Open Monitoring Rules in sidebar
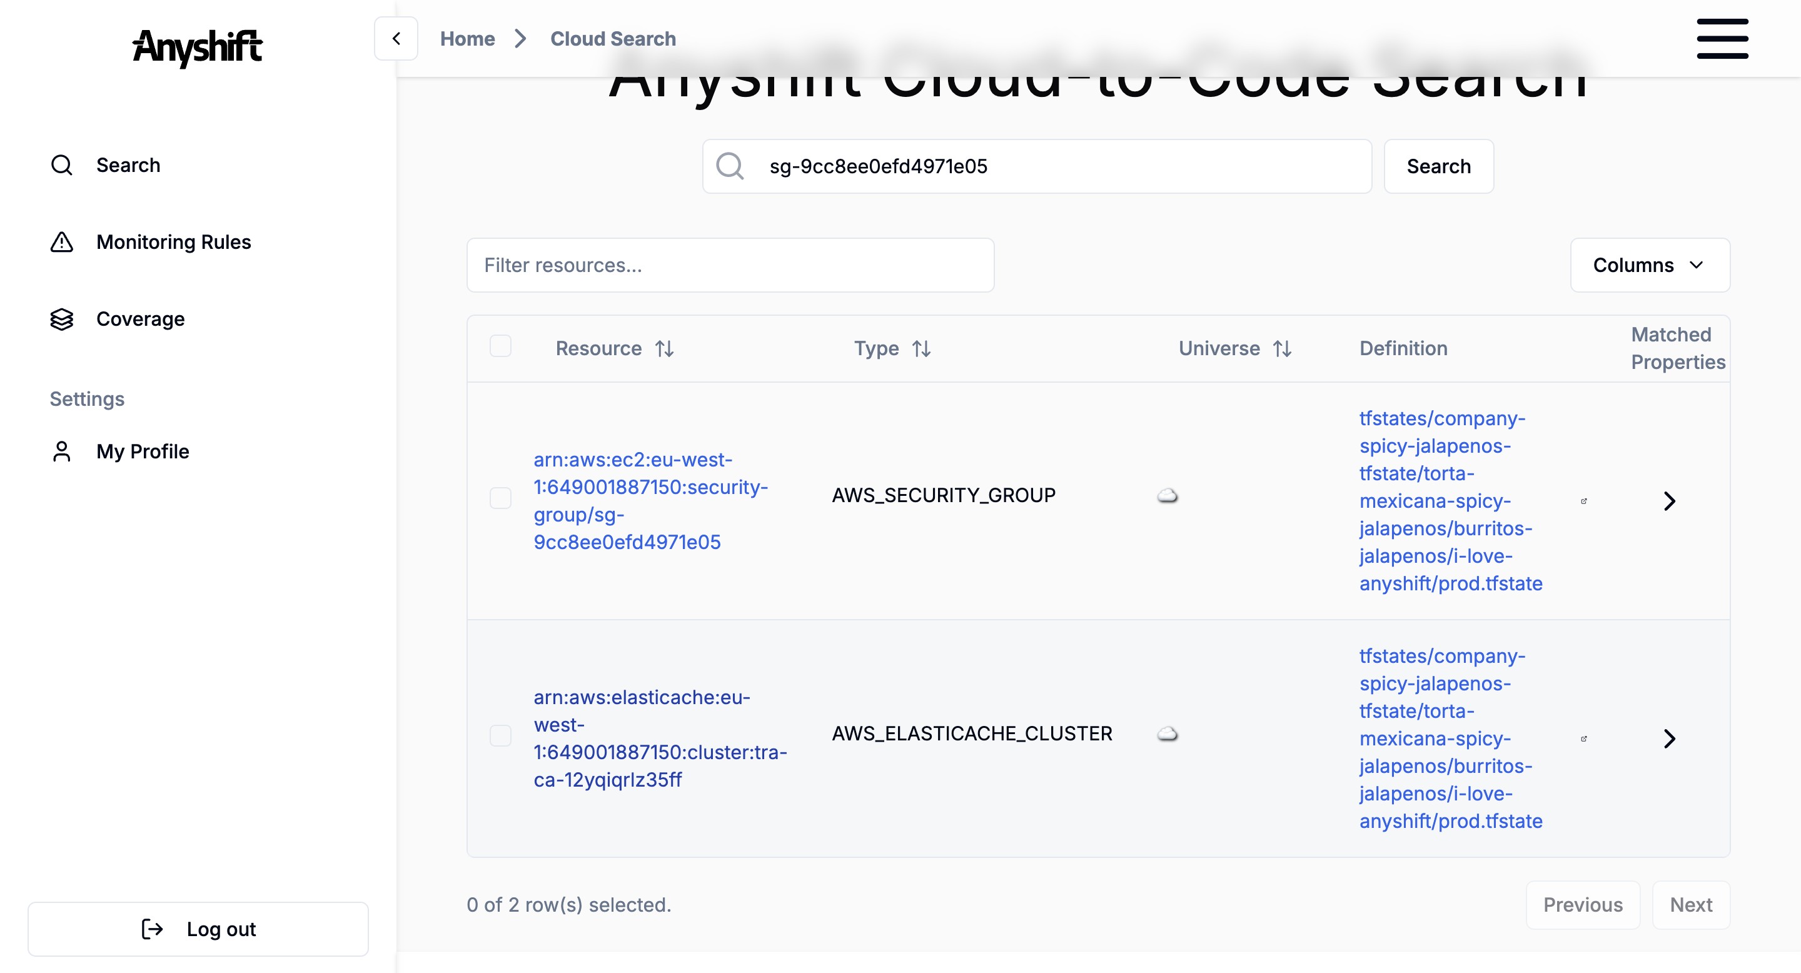 pyautogui.click(x=173, y=242)
